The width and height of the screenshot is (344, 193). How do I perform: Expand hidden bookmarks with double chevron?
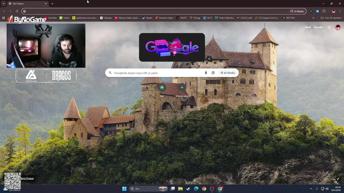(x=313, y=18)
